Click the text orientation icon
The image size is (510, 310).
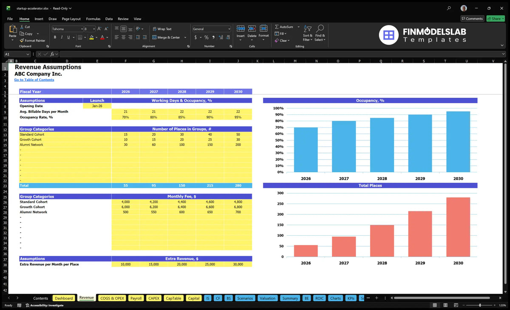click(x=139, y=29)
